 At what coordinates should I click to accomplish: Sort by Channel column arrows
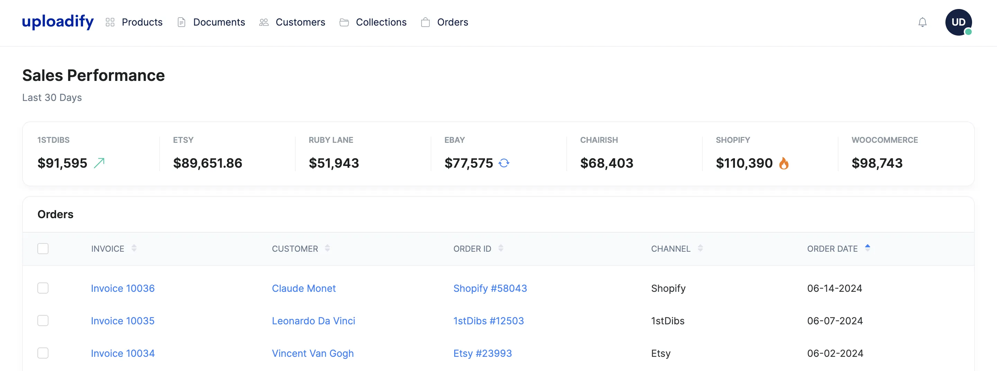pyautogui.click(x=700, y=248)
